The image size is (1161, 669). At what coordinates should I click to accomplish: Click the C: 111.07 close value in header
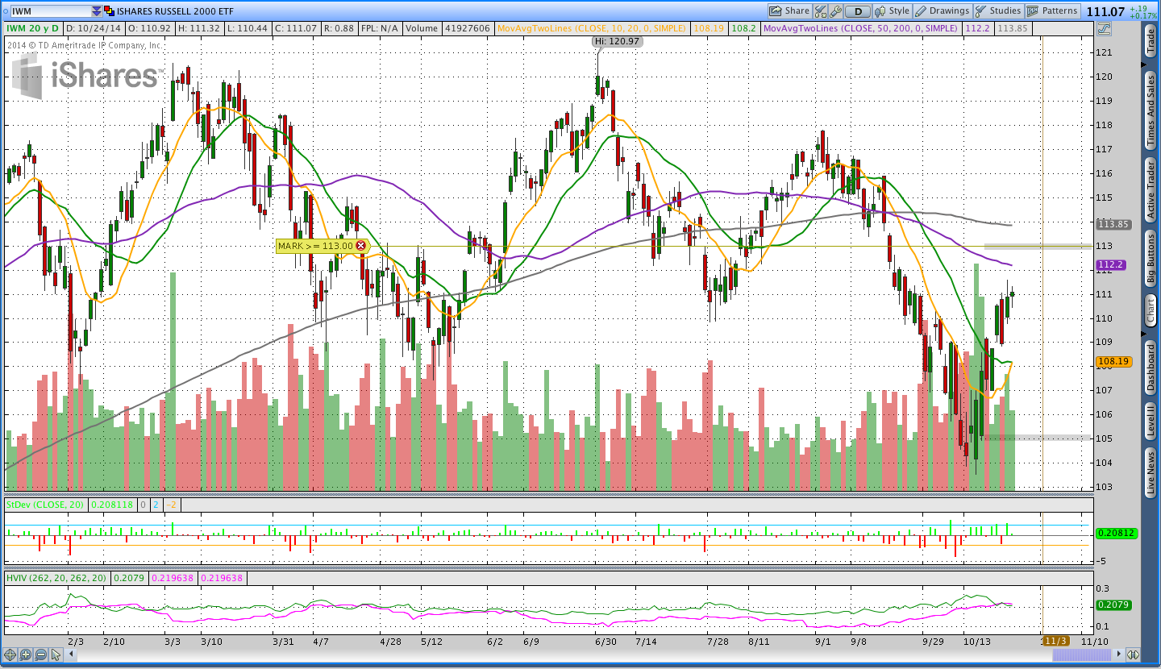pos(296,28)
